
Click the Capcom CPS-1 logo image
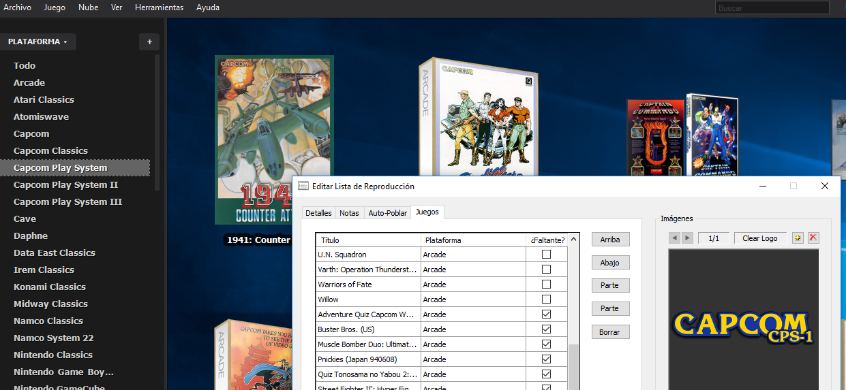coord(743,327)
